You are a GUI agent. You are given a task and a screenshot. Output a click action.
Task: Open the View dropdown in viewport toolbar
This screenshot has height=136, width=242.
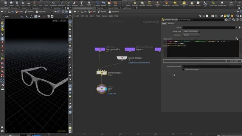[x=7, y=16]
